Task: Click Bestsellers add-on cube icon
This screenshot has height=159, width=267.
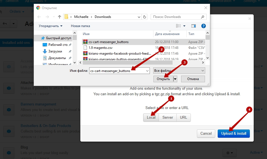Action: [x=9, y=131]
